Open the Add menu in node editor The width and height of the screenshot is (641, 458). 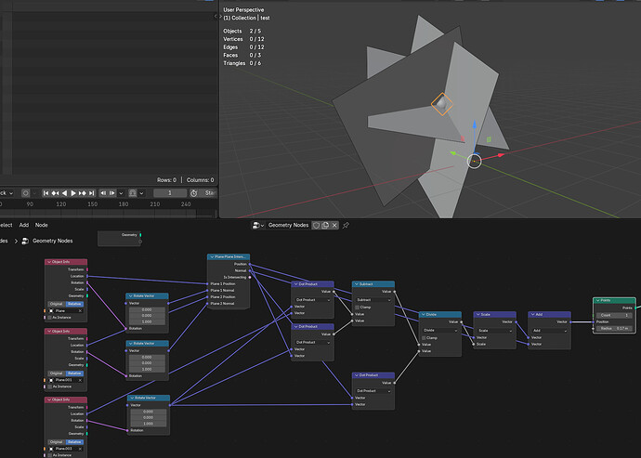(24, 225)
